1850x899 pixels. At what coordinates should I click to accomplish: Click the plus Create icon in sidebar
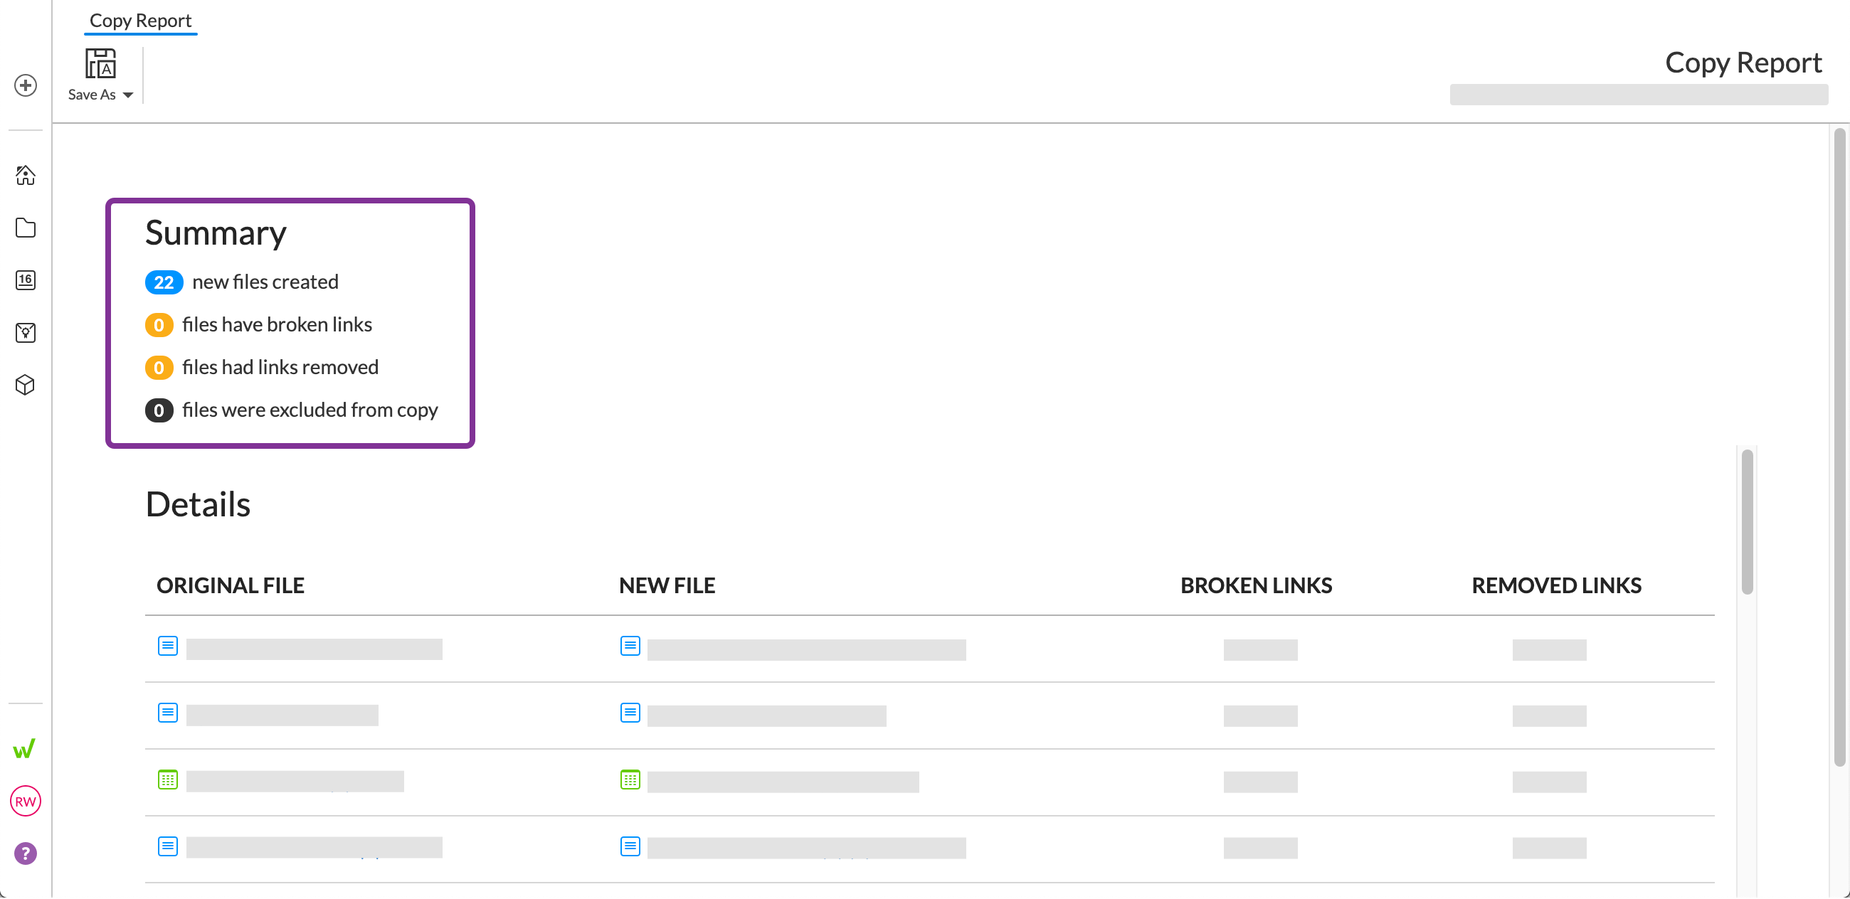[x=26, y=85]
